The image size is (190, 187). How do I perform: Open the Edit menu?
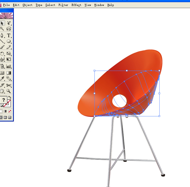pyautogui.click(x=16, y=5)
